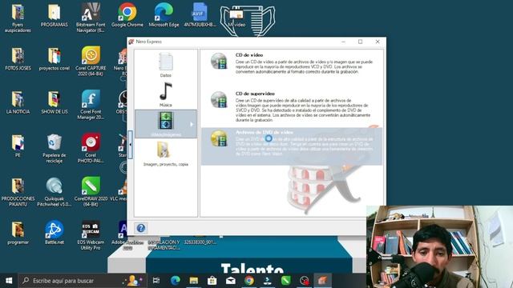
Task: Open Imagen, proyecto, copia category
Action: 166,154
